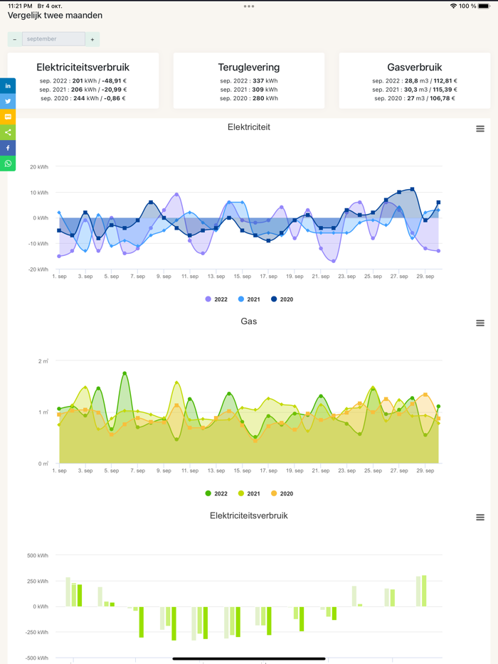Click the september month input field
This screenshot has width=498, height=664.
(x=53, y=39)
